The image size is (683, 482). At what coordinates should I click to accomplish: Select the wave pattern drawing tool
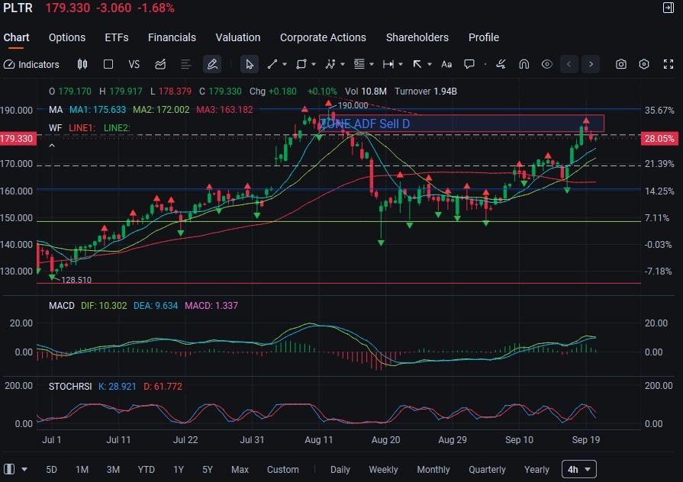330,64
